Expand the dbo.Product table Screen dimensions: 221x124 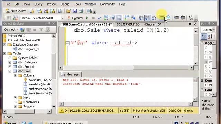10,67
